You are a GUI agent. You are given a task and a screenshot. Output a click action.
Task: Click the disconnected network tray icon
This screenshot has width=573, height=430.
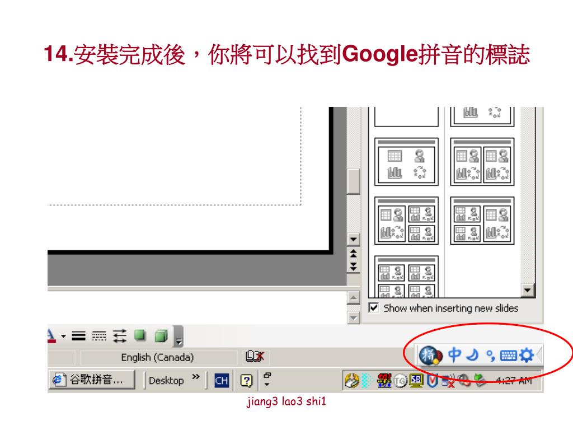[x=448, y=381]
